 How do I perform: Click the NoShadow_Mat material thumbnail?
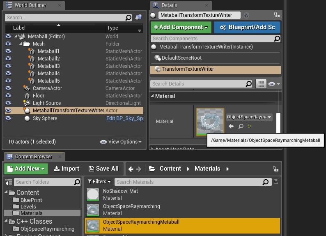(93, 194)
